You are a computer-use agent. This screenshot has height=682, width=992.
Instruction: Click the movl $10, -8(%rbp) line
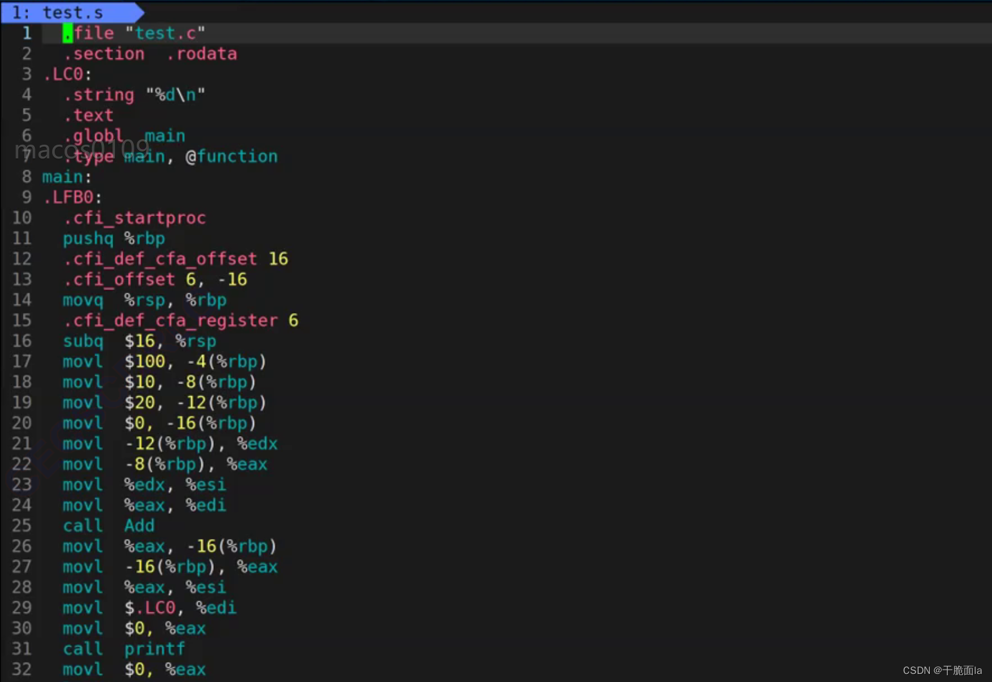(160, 381)
